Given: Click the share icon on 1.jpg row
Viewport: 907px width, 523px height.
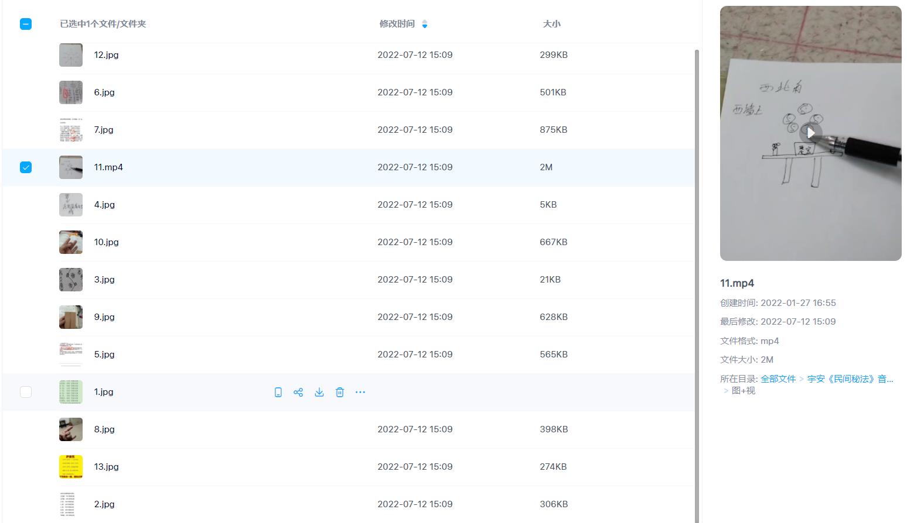Looking at the screenshot, I should pos(298,392).
